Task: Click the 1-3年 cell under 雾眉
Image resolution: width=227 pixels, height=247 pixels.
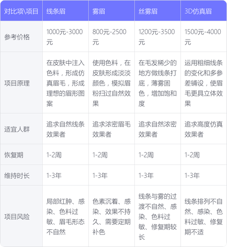Action: click(111, 175)
